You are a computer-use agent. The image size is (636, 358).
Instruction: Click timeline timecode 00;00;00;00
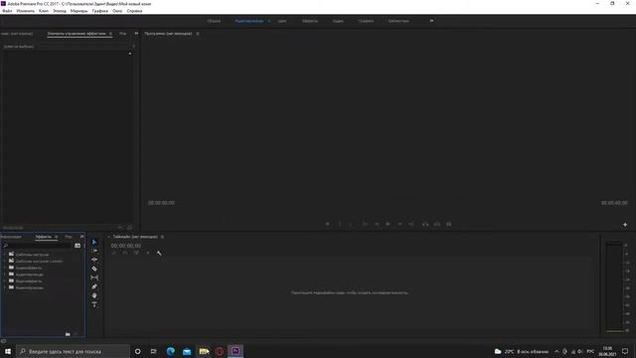click(x=126, y=246)
